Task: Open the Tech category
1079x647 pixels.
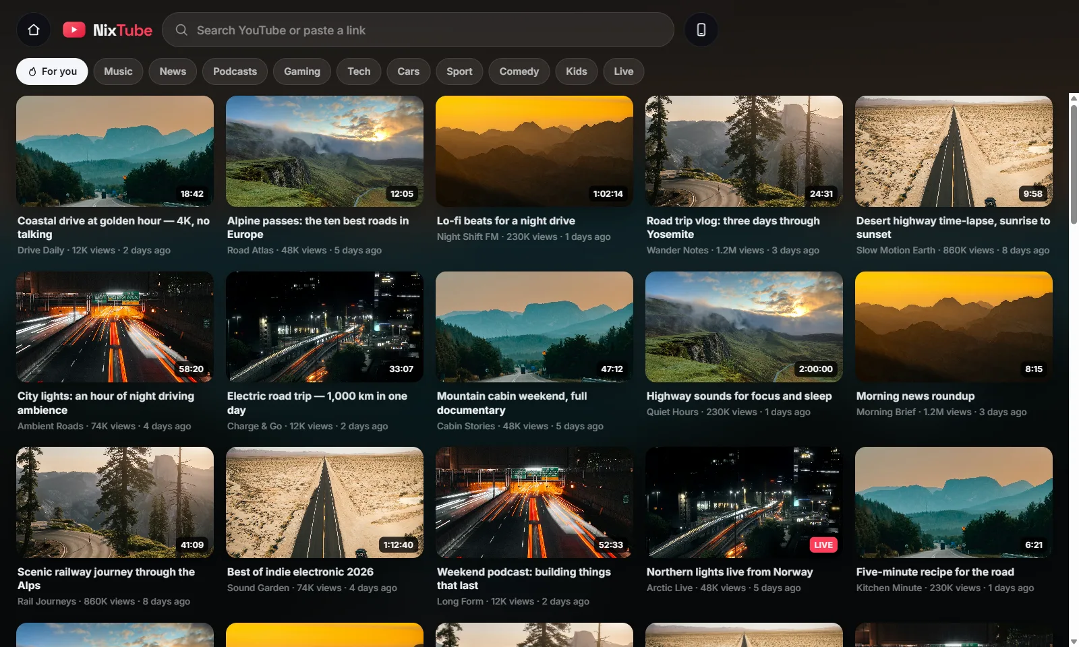Action: [x=359, y=71]
